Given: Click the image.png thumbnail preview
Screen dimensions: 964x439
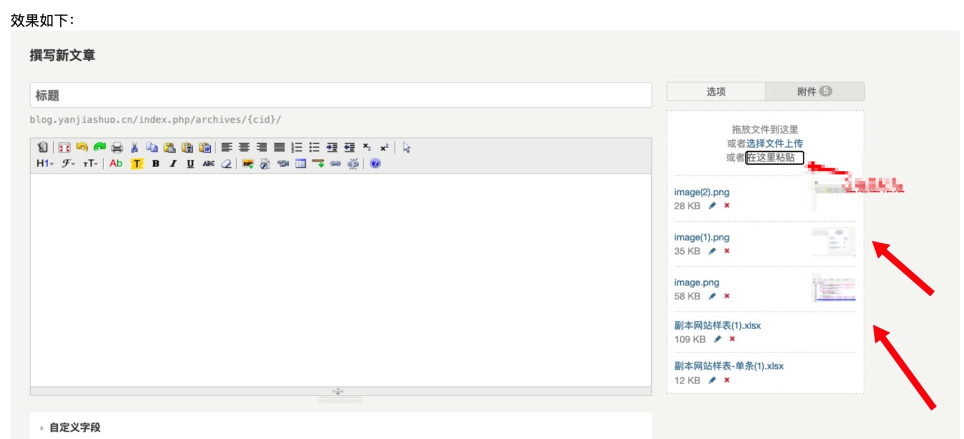Looking at the screenshot, I should [834, 287].
